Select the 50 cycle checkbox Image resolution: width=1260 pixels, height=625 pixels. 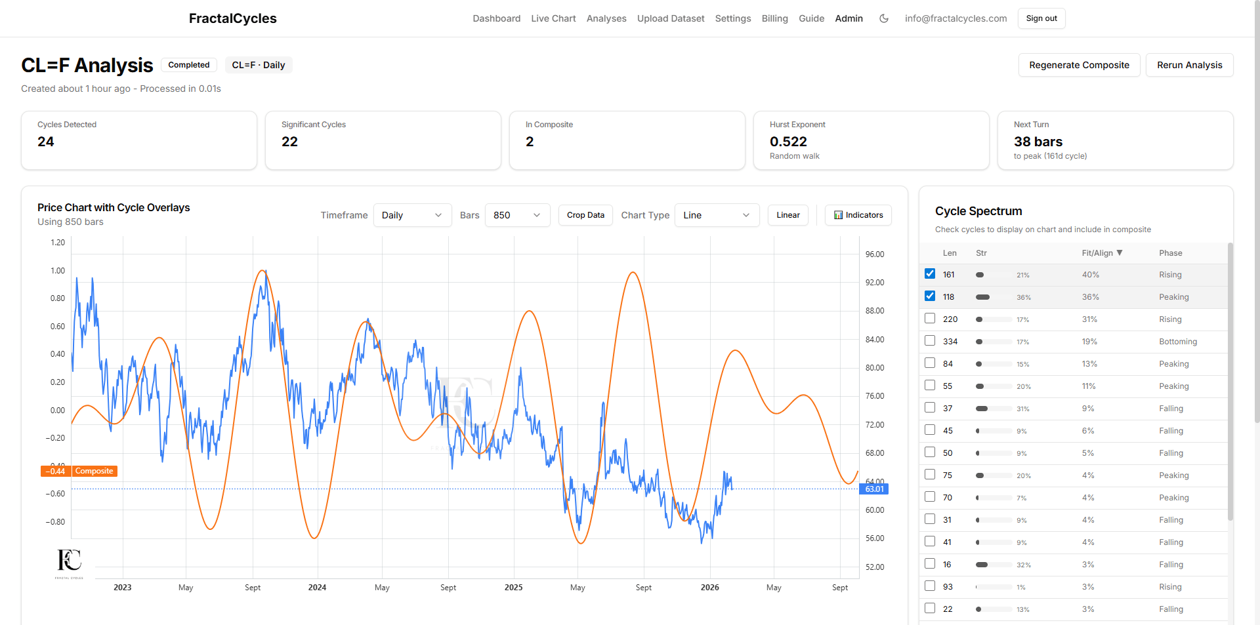[930, 453]
